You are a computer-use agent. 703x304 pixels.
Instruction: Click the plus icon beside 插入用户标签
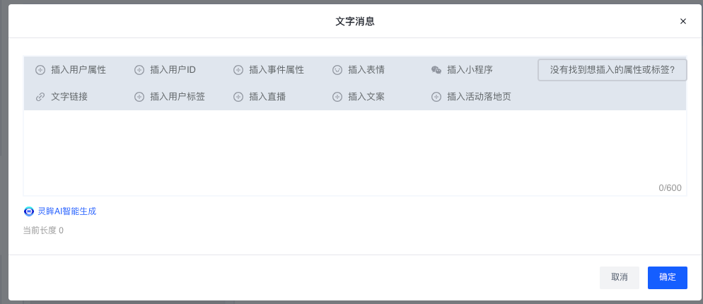click(x=139, y=97)
